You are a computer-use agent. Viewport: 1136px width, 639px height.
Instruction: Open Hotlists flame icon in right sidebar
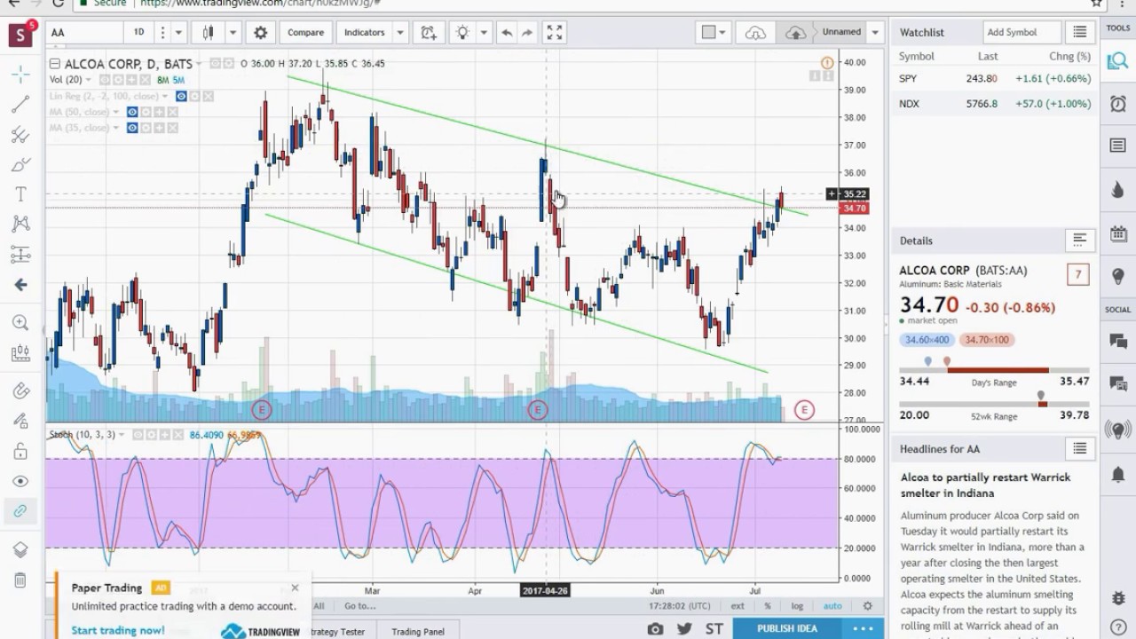[x=1117, y=190]
